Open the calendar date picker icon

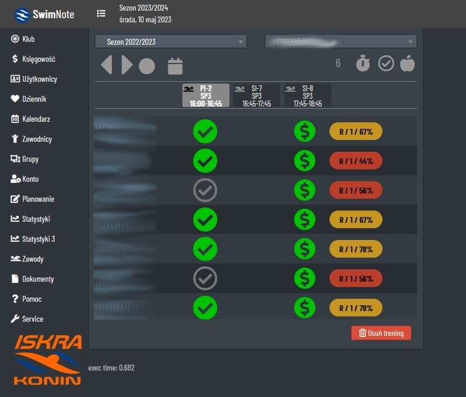[x=175, y=66]
